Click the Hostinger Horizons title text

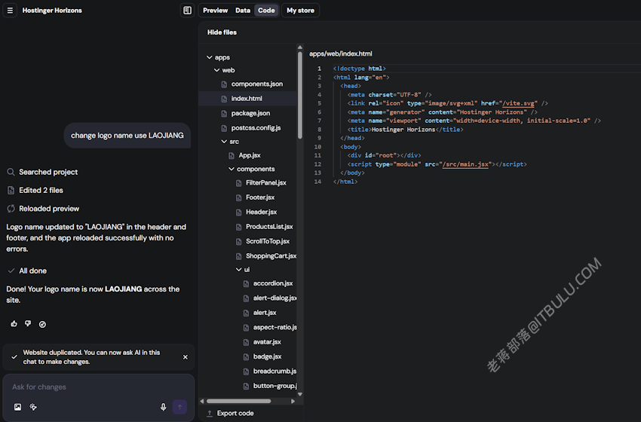[52, 11]
